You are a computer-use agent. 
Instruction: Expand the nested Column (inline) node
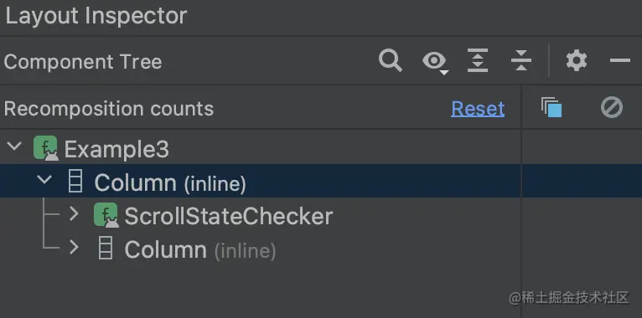(74, 248)
